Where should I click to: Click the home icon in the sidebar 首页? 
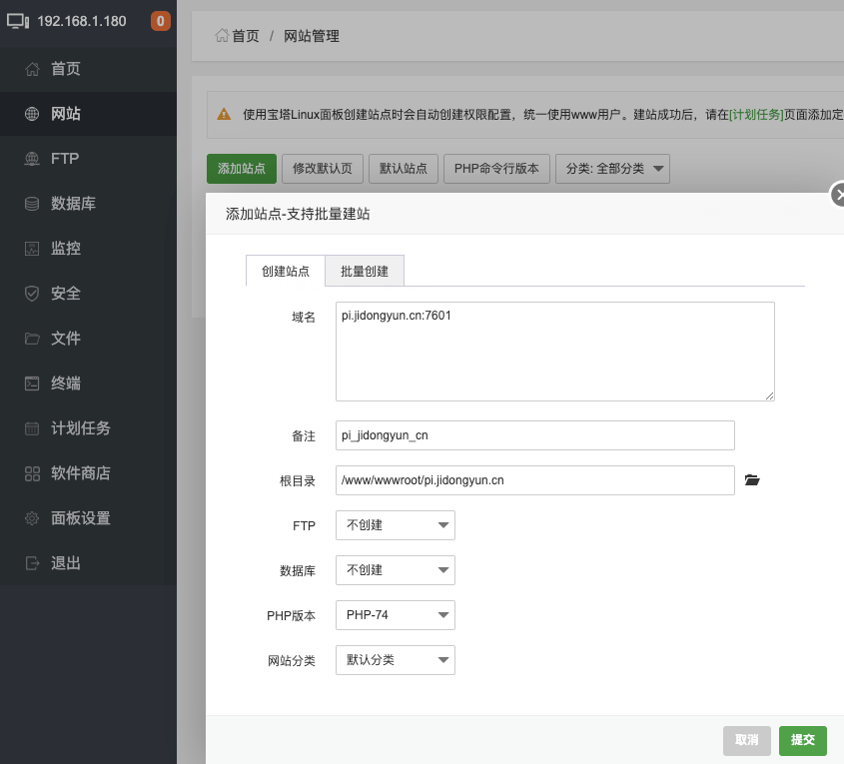coord(32,69)
